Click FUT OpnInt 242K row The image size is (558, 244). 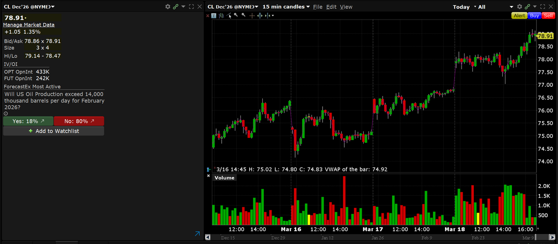click(x=27, y=78)
